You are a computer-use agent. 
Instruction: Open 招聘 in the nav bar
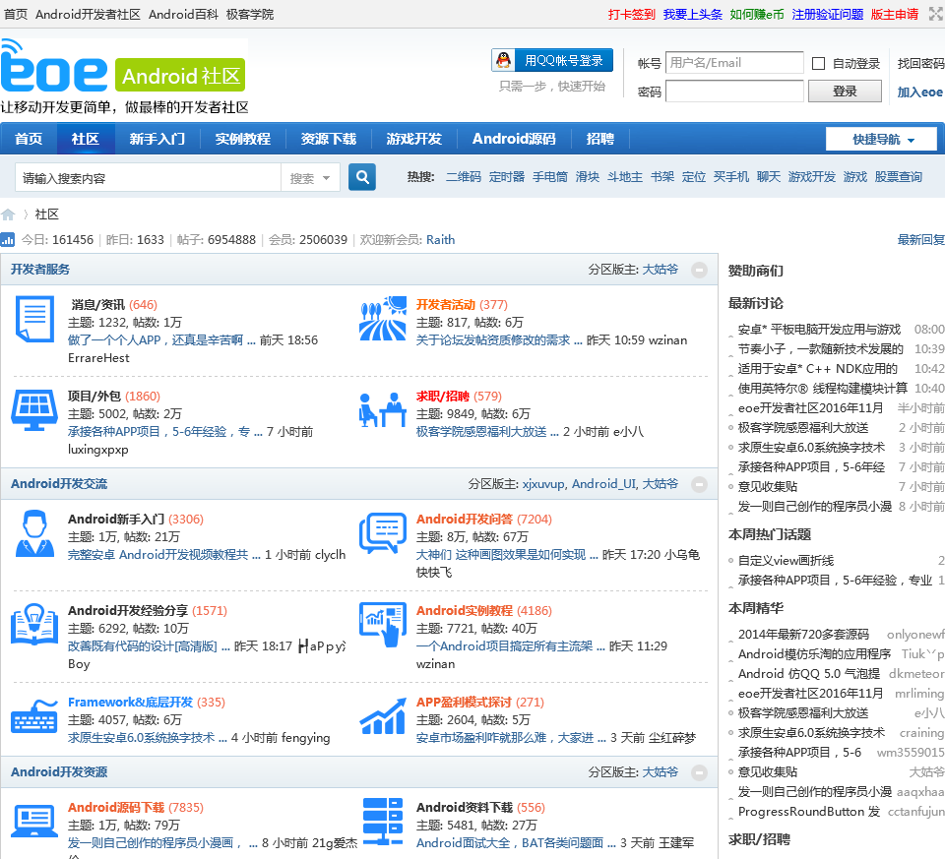pos(600,139)
